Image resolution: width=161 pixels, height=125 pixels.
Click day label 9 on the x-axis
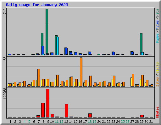click(x=48, y=122)
